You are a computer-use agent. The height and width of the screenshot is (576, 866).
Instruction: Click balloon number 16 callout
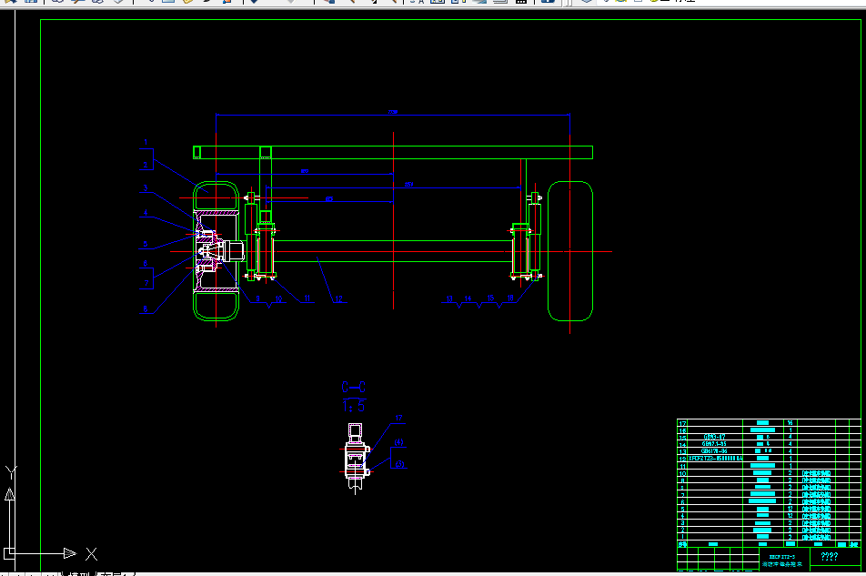(x=510, y=298)
